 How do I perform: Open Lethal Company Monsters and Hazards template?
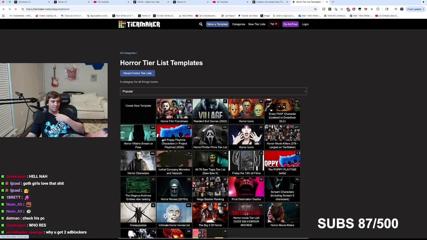(174, 163)
